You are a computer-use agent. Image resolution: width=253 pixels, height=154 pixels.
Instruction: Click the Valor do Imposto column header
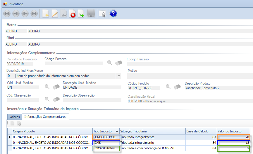point(233,131)
